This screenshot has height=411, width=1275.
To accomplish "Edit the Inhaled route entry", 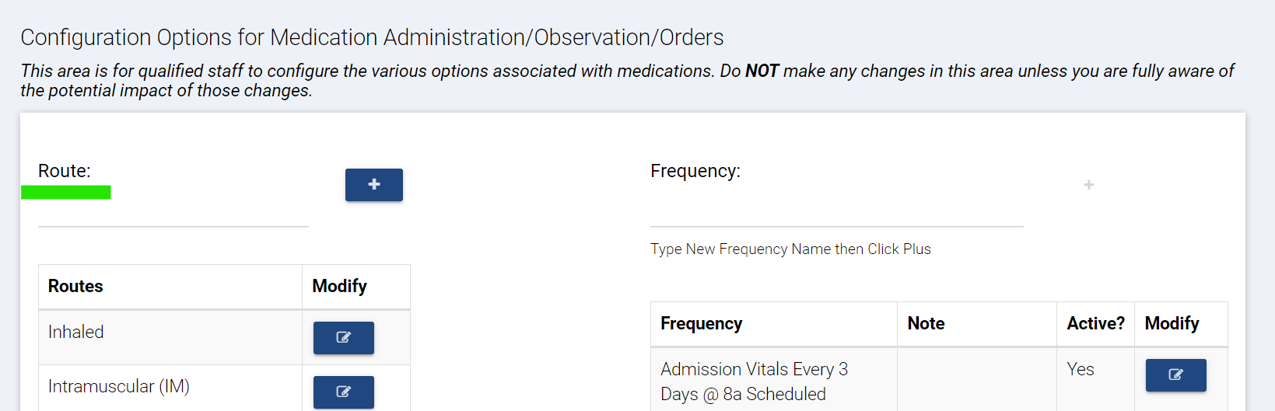I will point(343,338).
